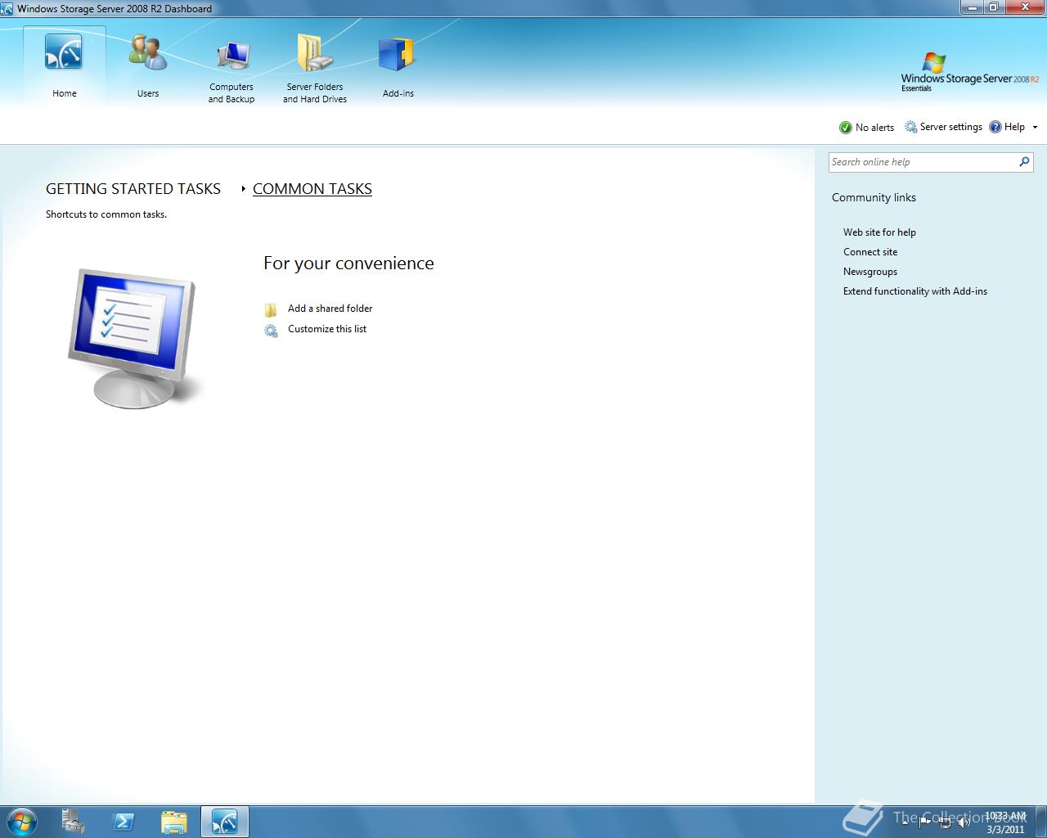The height and width of the screenshot is (838, 1047).
Task: Launch PowerShell from the taskbar
Action: pyautogui.click(x=124, y=822)
